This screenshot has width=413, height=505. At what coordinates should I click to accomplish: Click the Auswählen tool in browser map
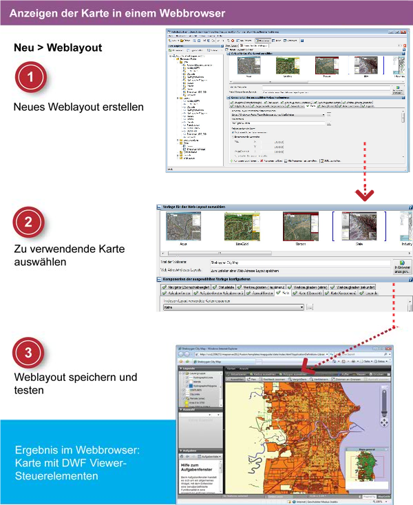(x=235, y=380)
